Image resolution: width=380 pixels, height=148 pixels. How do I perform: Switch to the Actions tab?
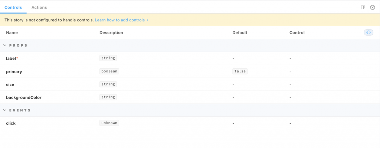[x=39, y=7]
